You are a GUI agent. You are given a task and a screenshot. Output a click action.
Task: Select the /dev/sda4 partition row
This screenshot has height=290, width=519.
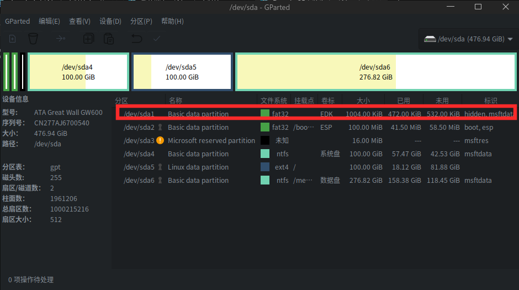tap(316, 154)
